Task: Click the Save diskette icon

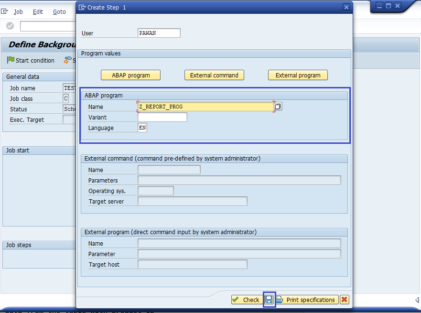Action: pyautogui.click(x=269, y=300)
